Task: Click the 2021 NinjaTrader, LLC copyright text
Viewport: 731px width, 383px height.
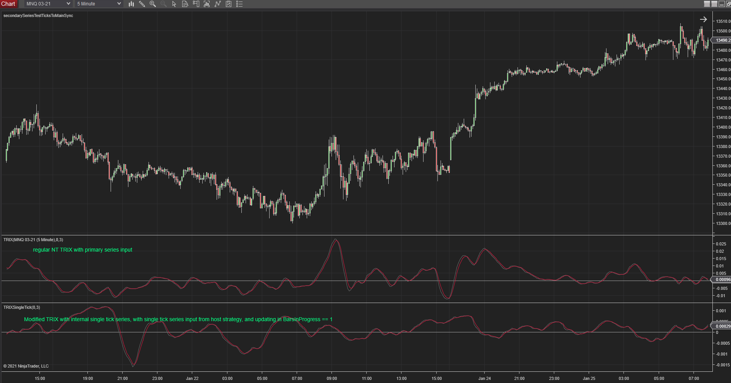Action: (x=26, y=366)
